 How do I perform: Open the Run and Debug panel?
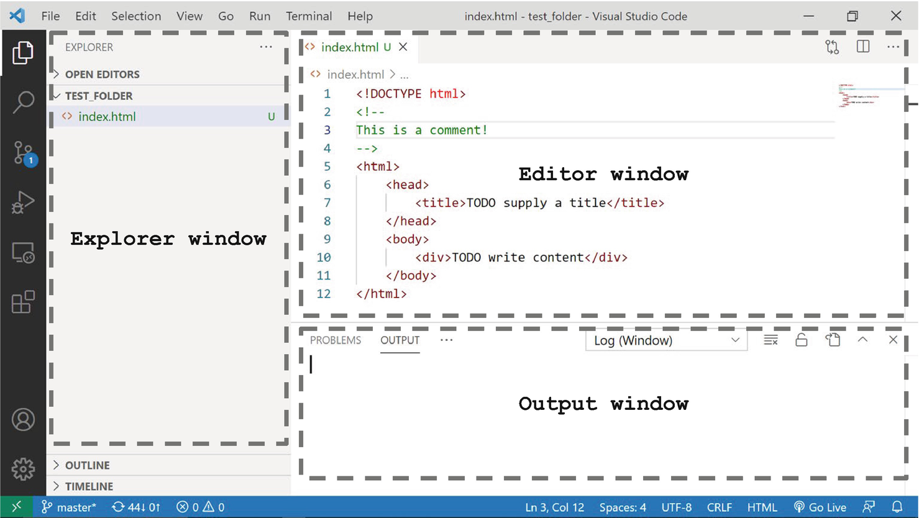coord(23,202)
